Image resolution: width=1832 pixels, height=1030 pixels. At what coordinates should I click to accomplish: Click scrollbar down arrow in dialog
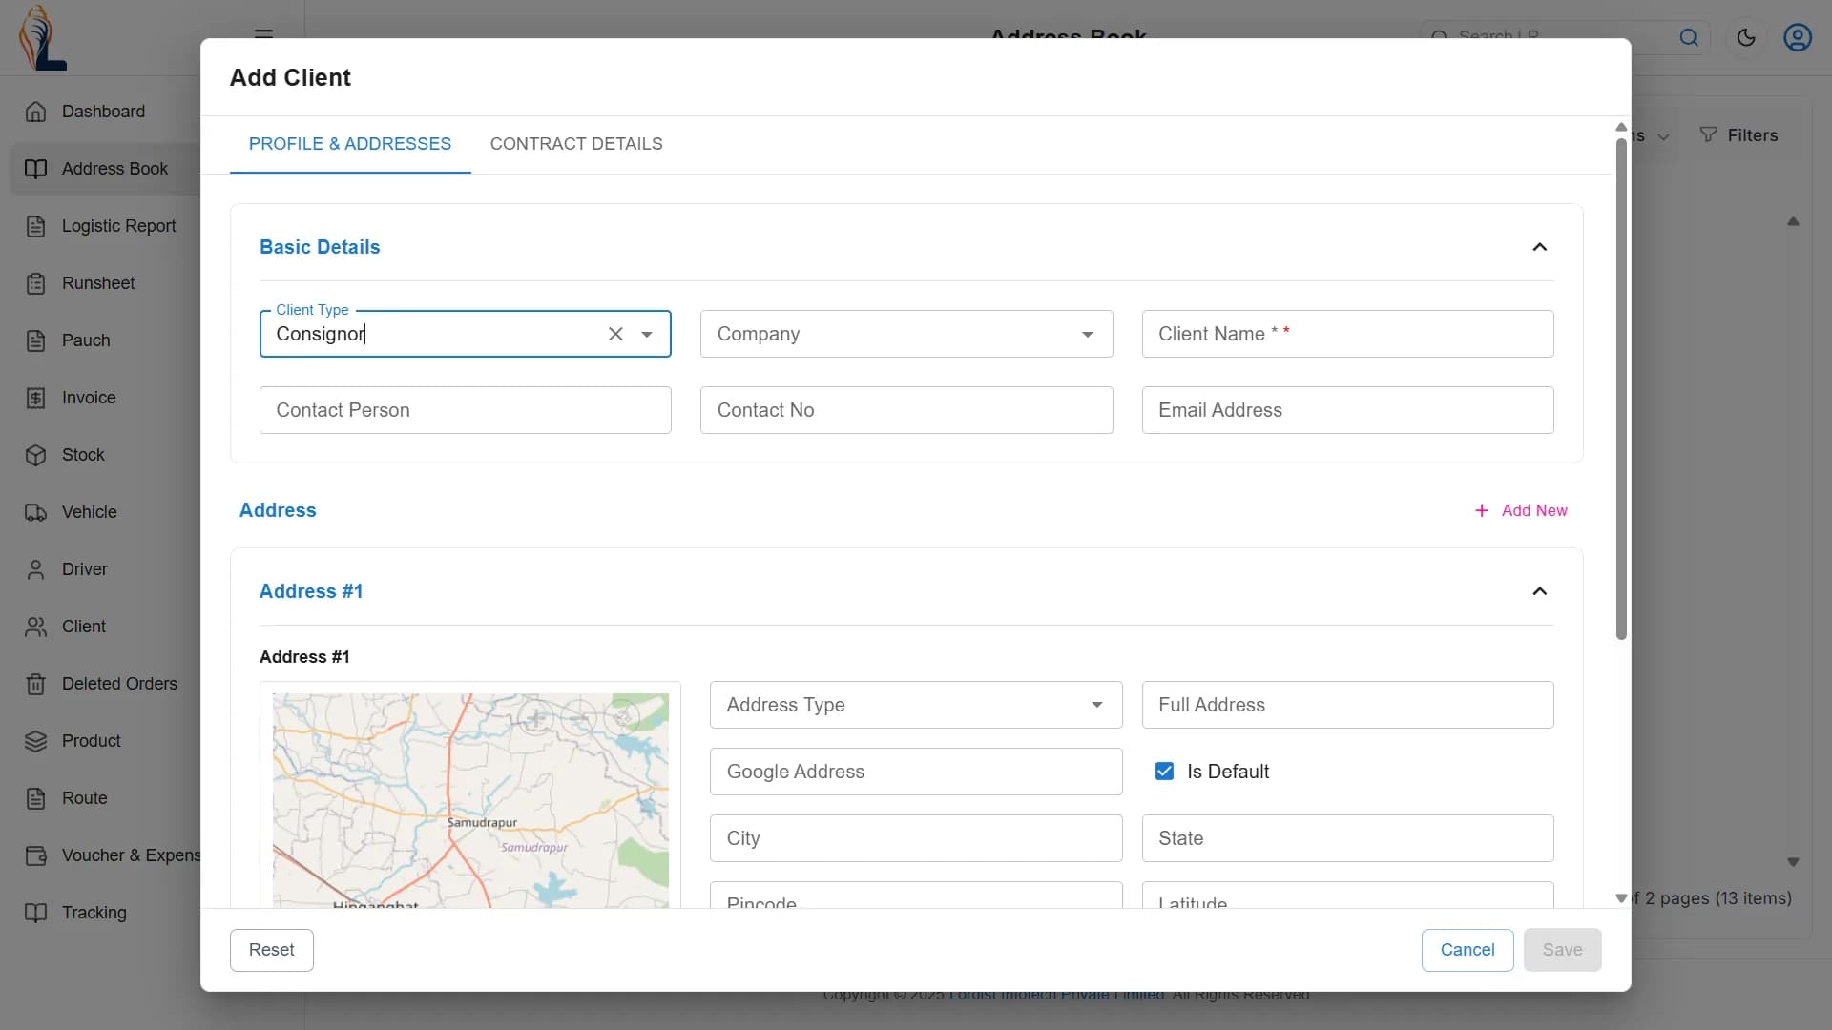coord(1621,898)
